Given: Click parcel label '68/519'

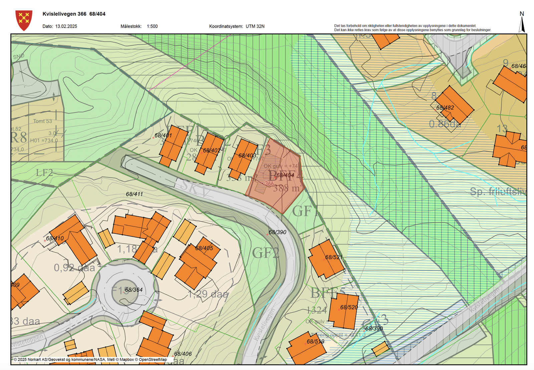Looking at the screenshot, I should [315, 342].
